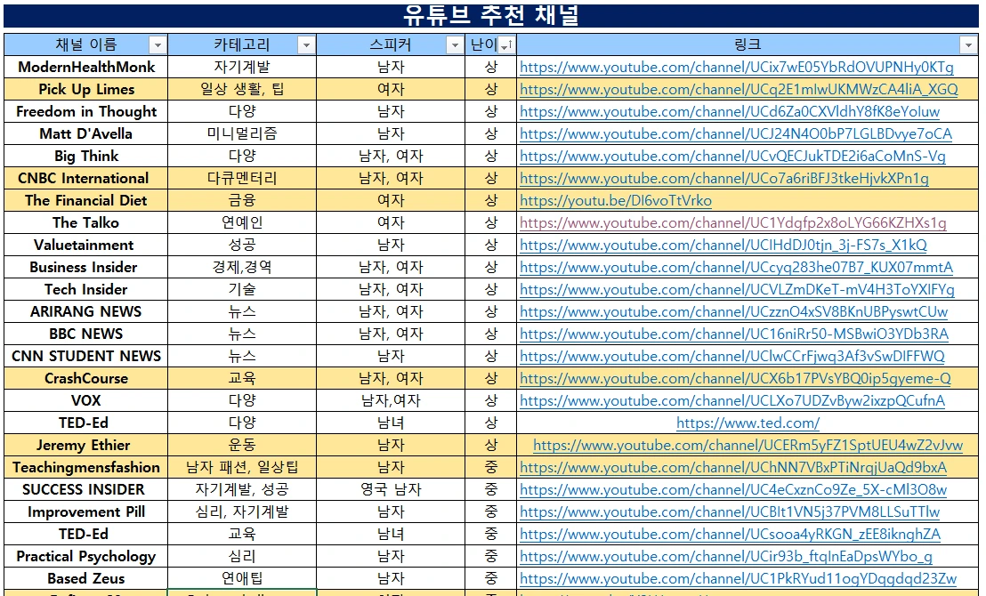
Task: Select the 미니멀리즘 category cell
Action: 242,134
